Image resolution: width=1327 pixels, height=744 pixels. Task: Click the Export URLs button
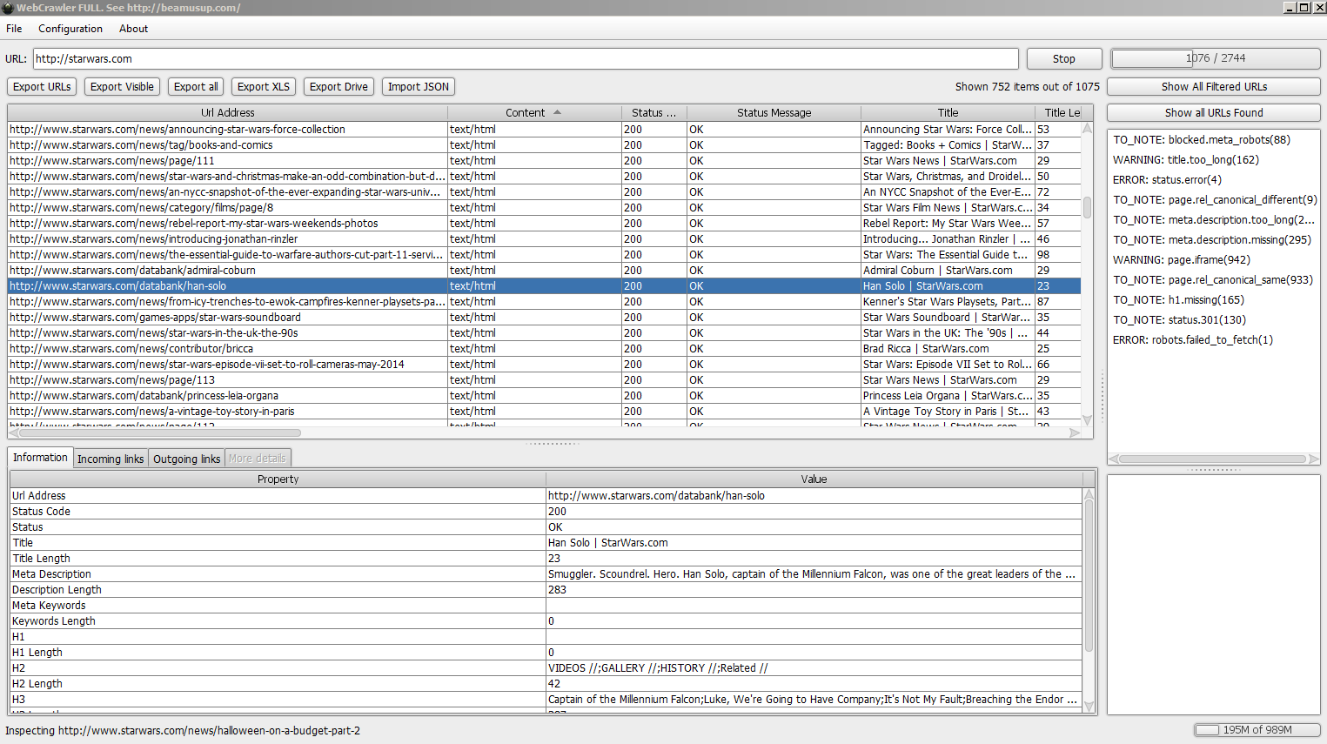(x=42, y=87)
